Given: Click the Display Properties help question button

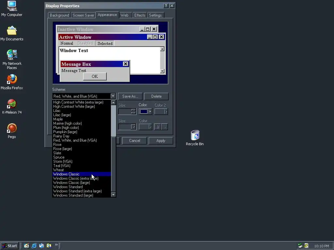Looking at the screenshot, I should click(x=166, y=6).
